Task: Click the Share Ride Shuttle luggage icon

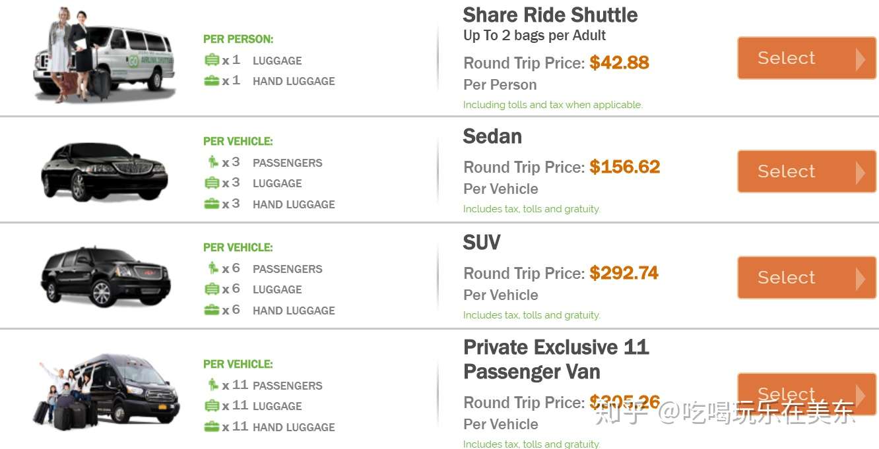Action: point(211,61)
